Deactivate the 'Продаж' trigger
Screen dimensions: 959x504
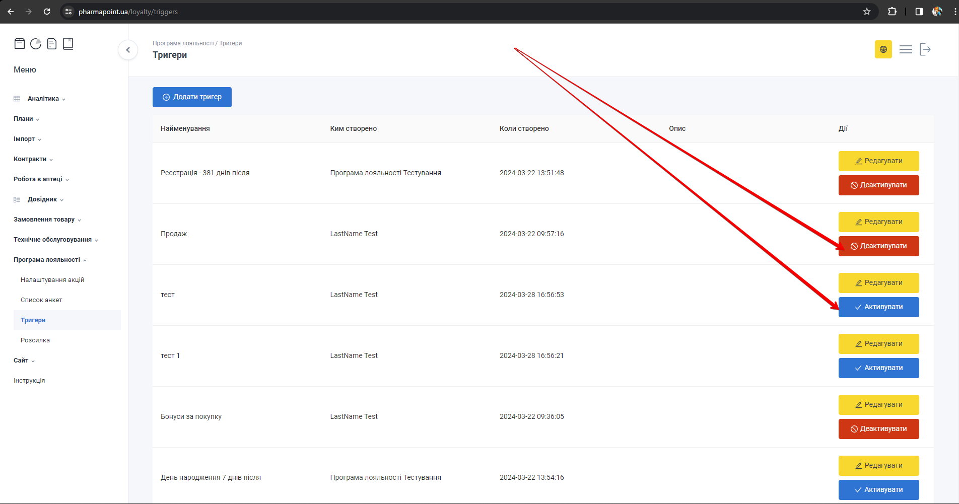878,246
